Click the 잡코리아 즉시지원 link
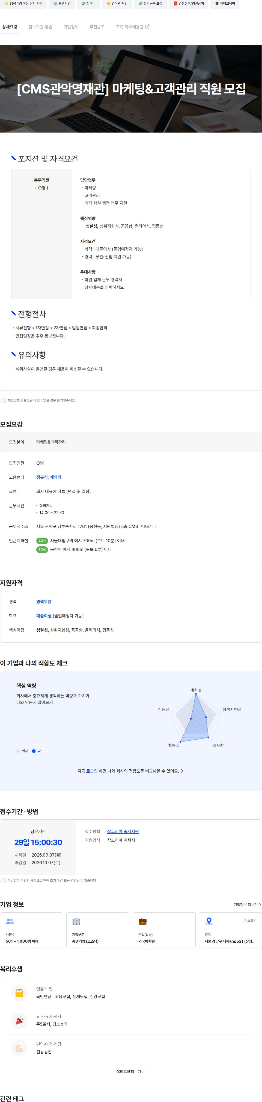This screenshot has height=1102, width=262. [123, 831]
